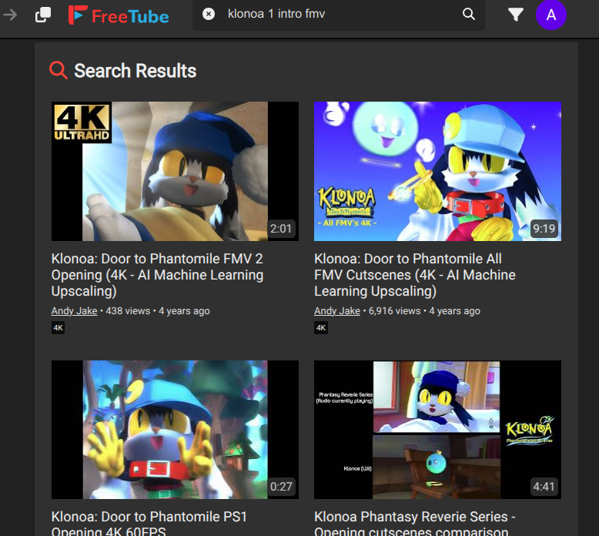This screenshot has height=536, width=599.
Task: Click the 4K badge under the 6,916 views video
Action: 321,328
